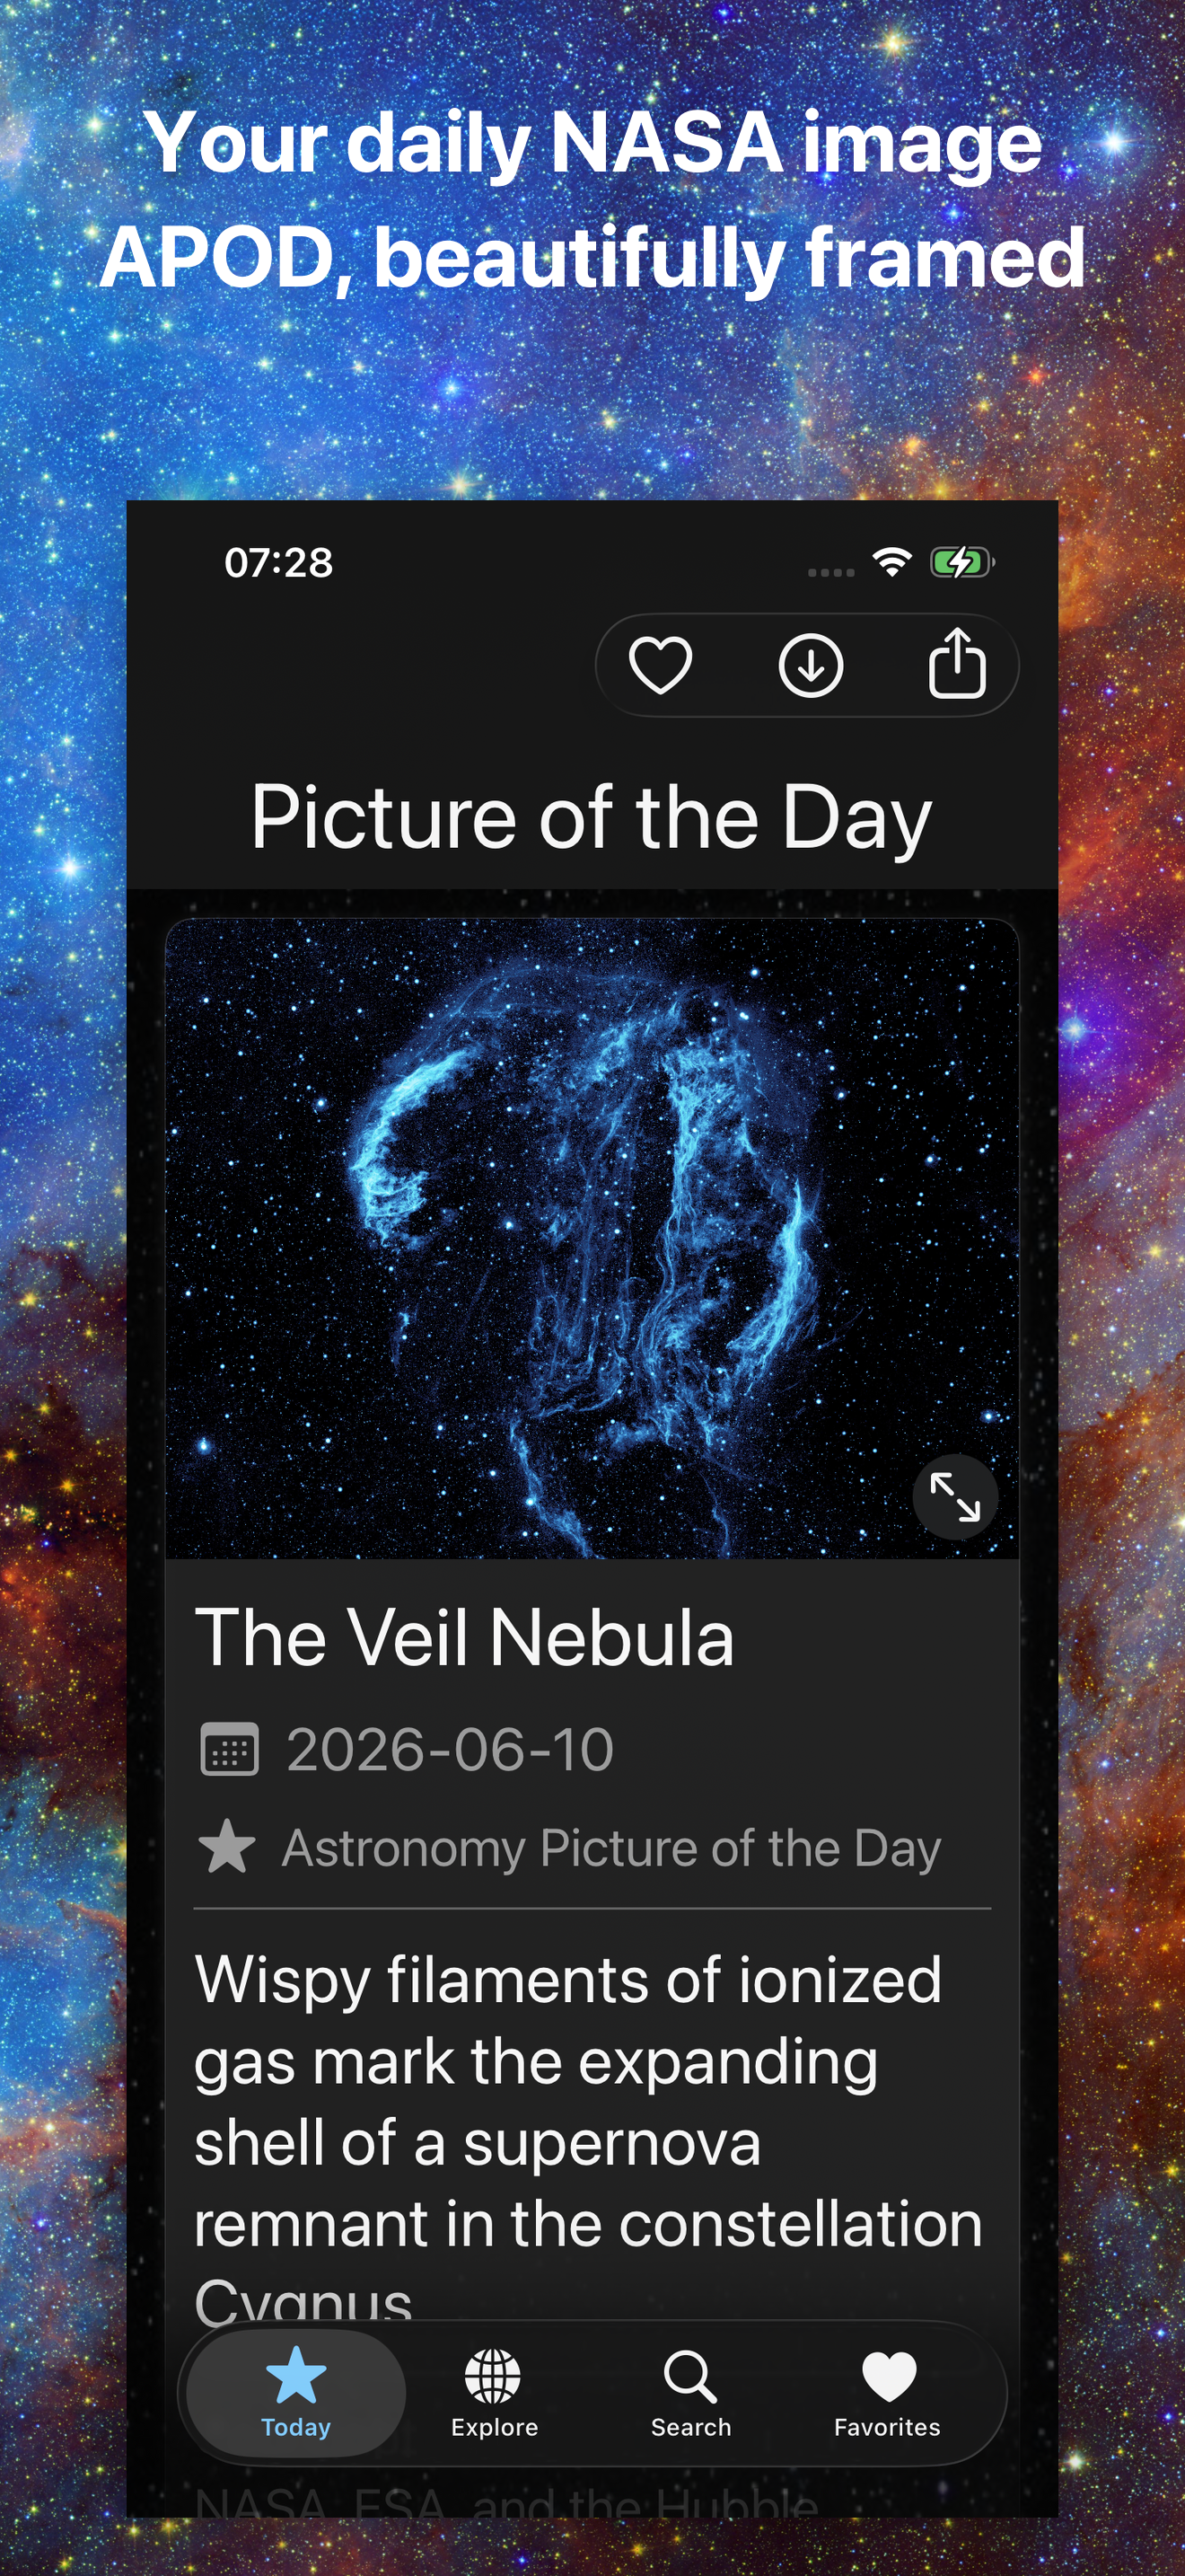
Task: Open the Favorites tab
Action: 887,2393
